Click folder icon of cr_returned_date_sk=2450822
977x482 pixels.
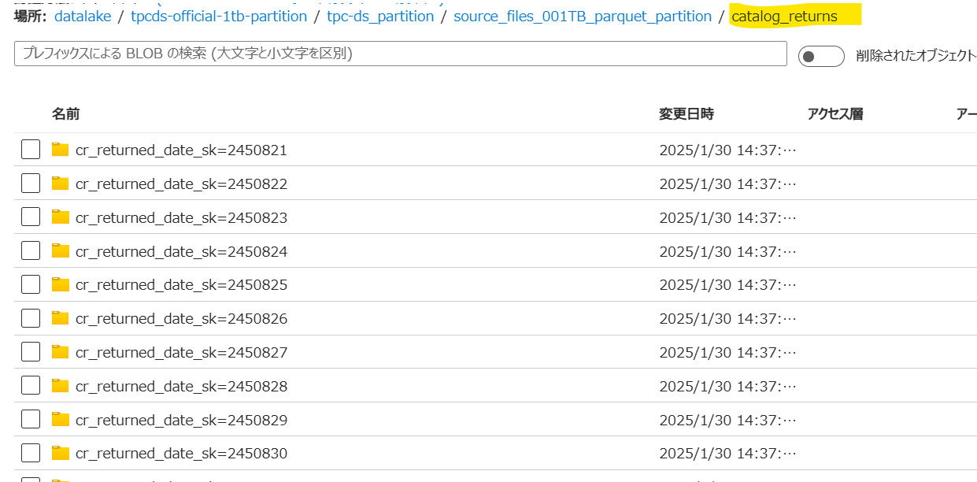tap(61, 184)
